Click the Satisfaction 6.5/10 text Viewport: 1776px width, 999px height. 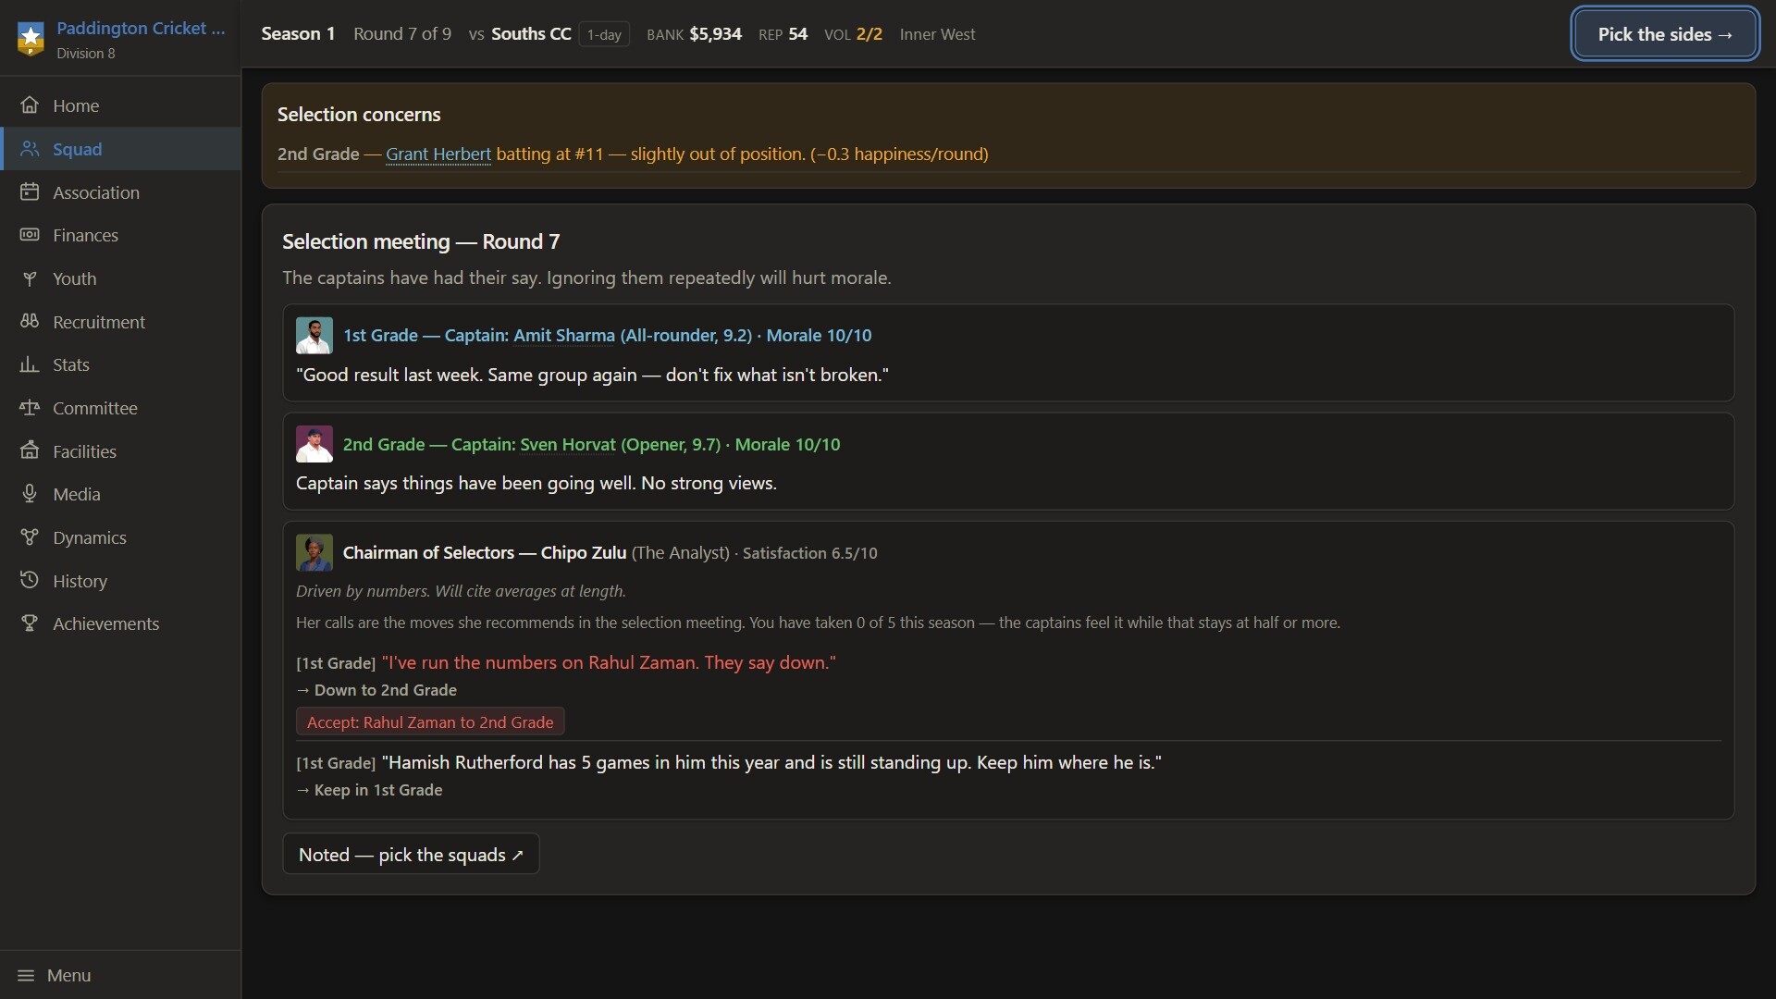810,553
